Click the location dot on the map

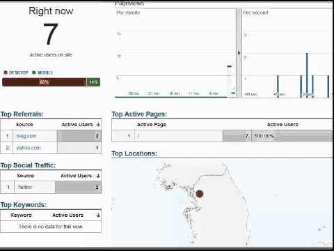click(200, 194)
